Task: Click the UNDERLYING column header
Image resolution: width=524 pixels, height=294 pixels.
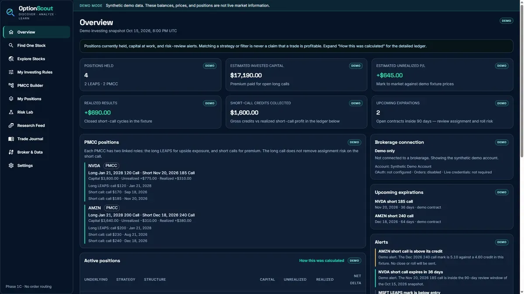Action: (96, 279)
